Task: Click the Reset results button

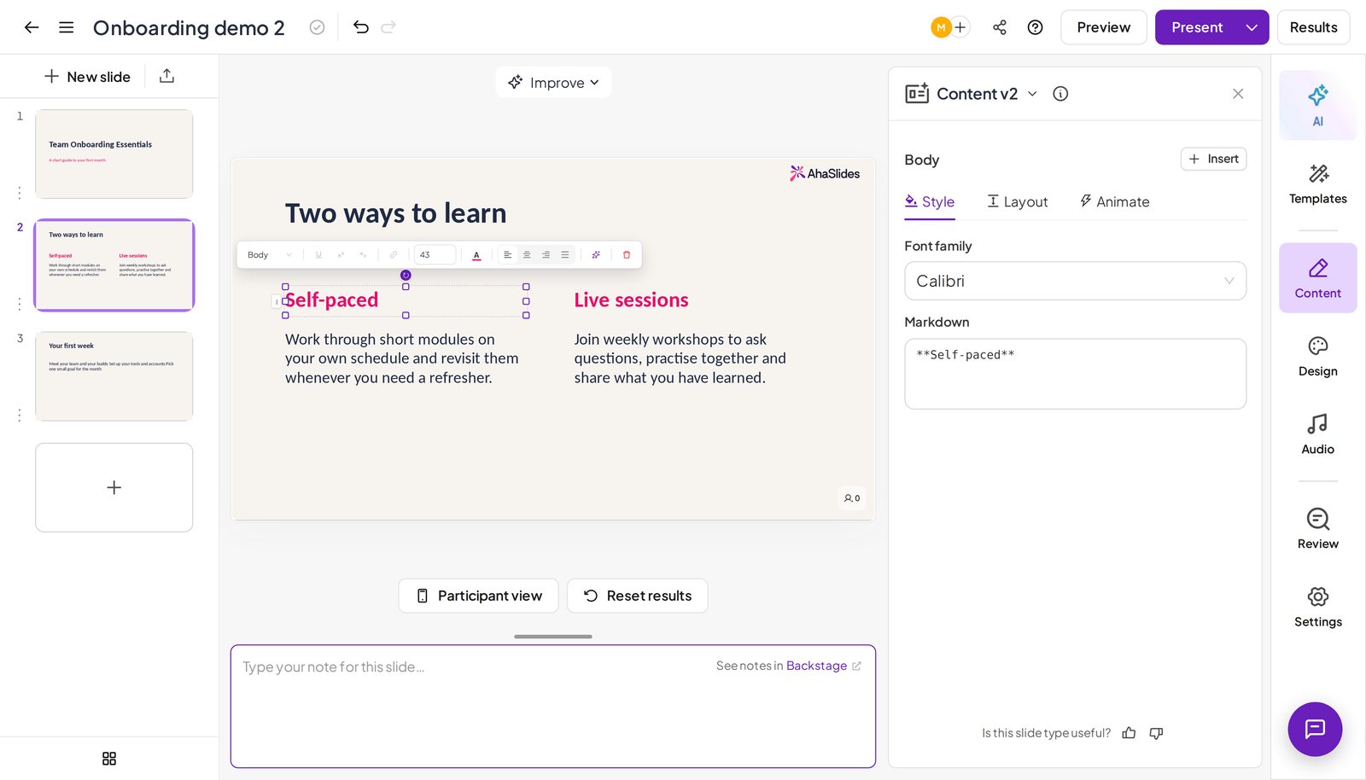Action: click(637, 596)
